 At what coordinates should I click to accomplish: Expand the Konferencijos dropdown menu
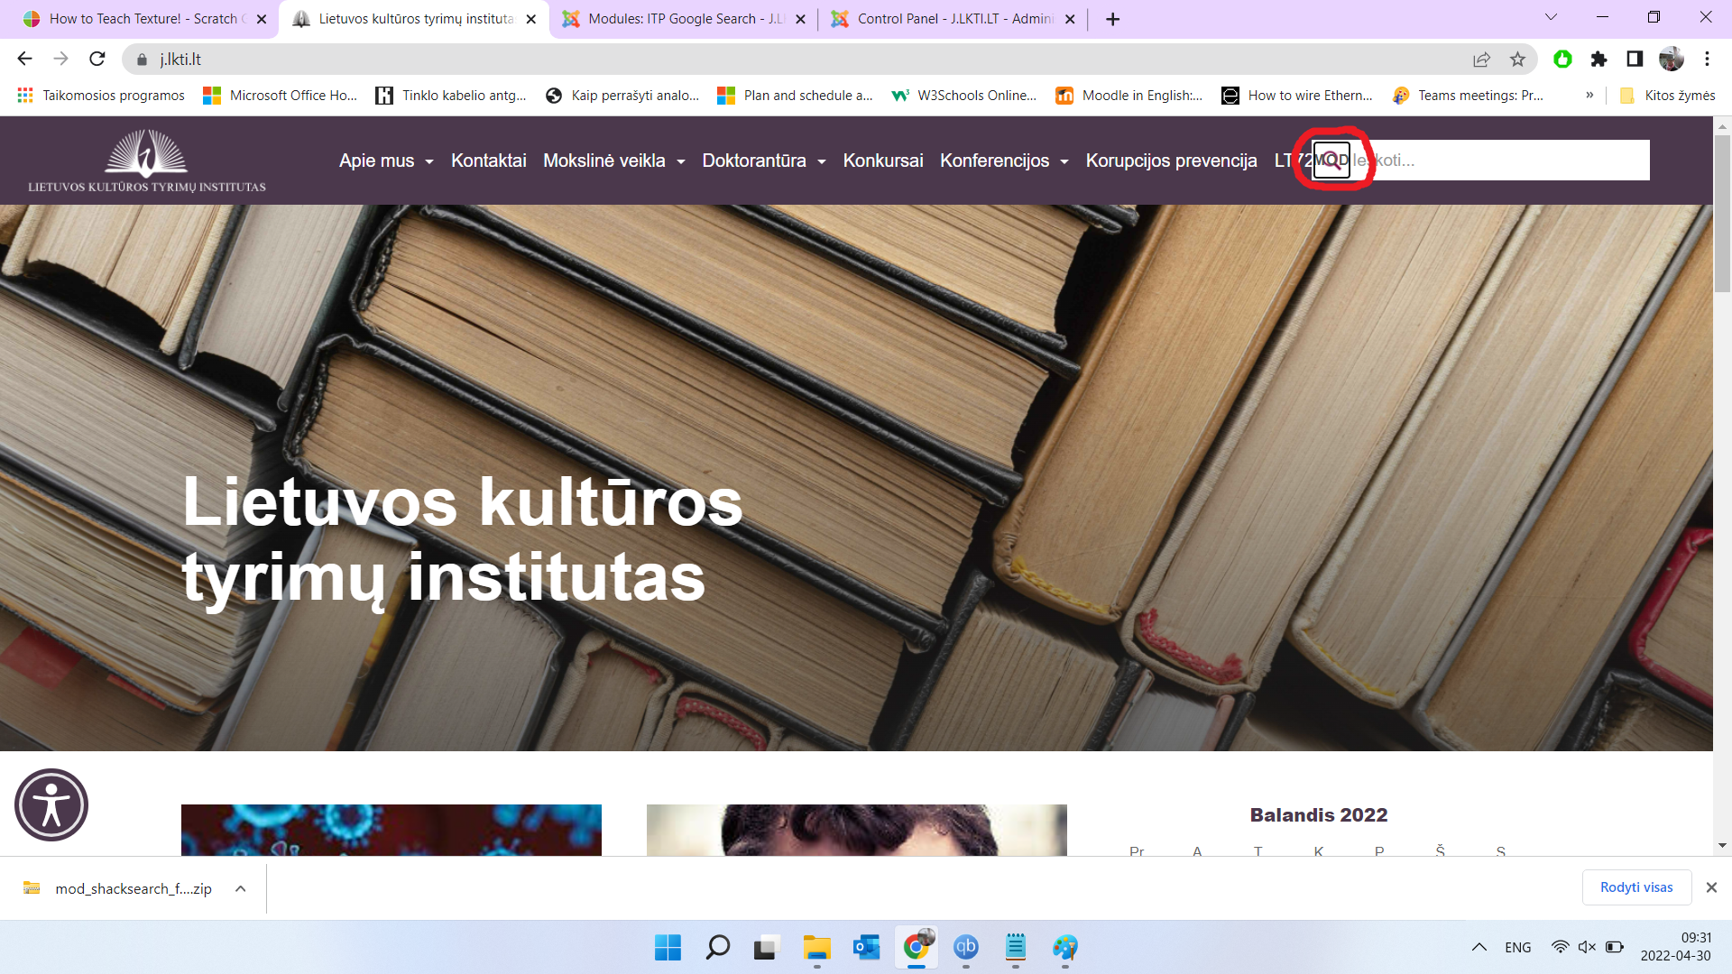(x=1003, y=161)
